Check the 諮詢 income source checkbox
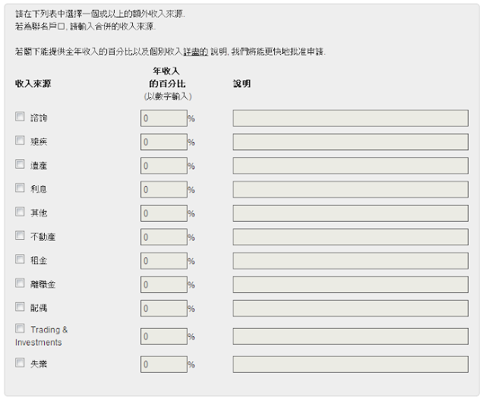 (20, 117)
